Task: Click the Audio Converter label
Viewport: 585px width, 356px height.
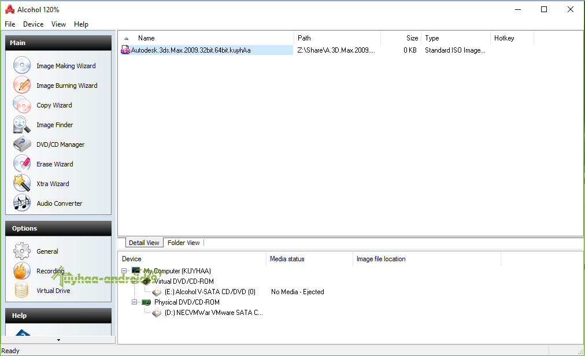Action: pos(60,203)
